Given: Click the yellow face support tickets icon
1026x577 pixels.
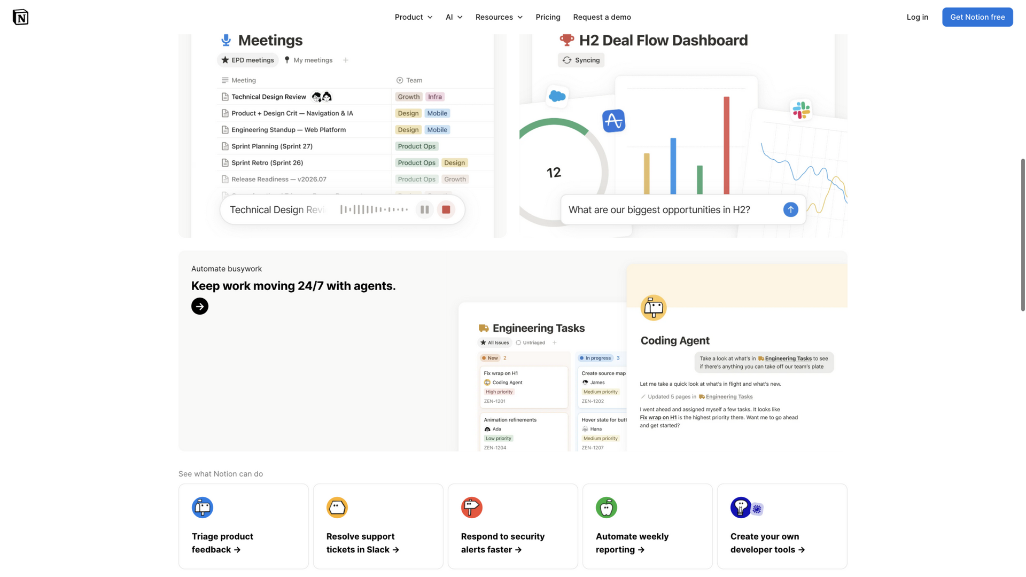Looking at the screenshot, I should point(337,508).
